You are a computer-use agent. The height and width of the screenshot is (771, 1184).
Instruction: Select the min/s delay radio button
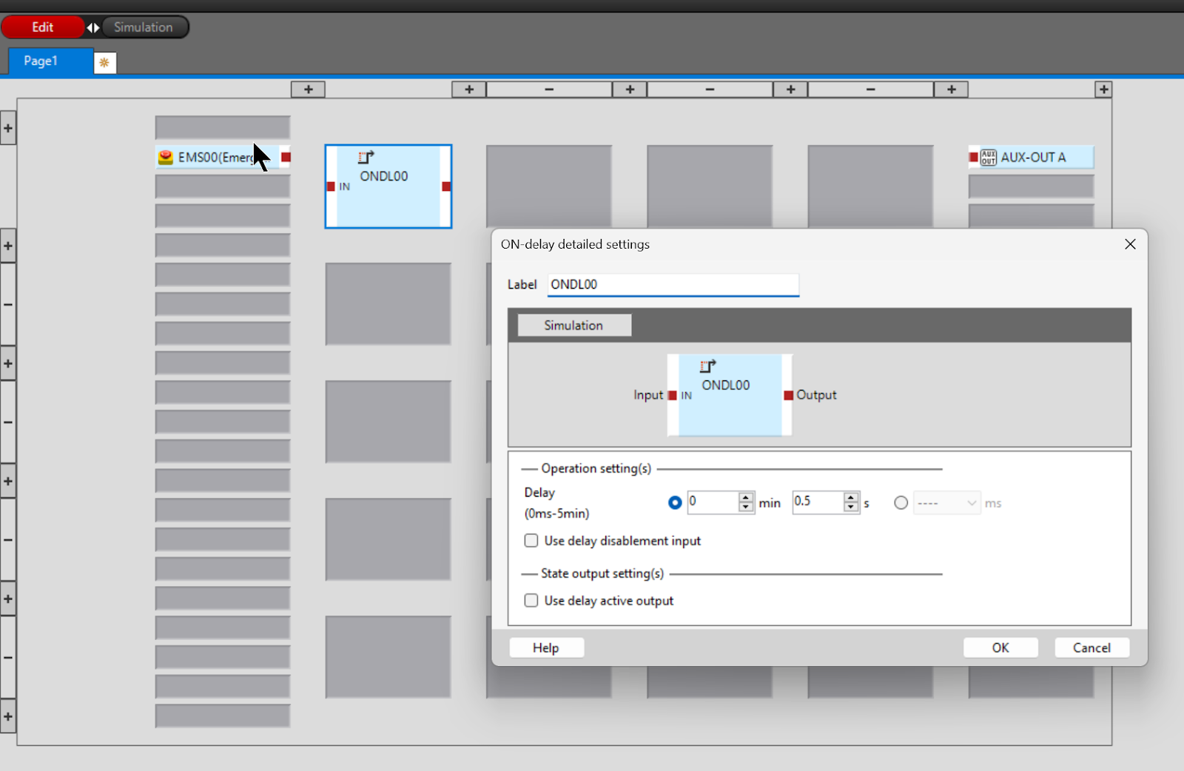(675, 502)
